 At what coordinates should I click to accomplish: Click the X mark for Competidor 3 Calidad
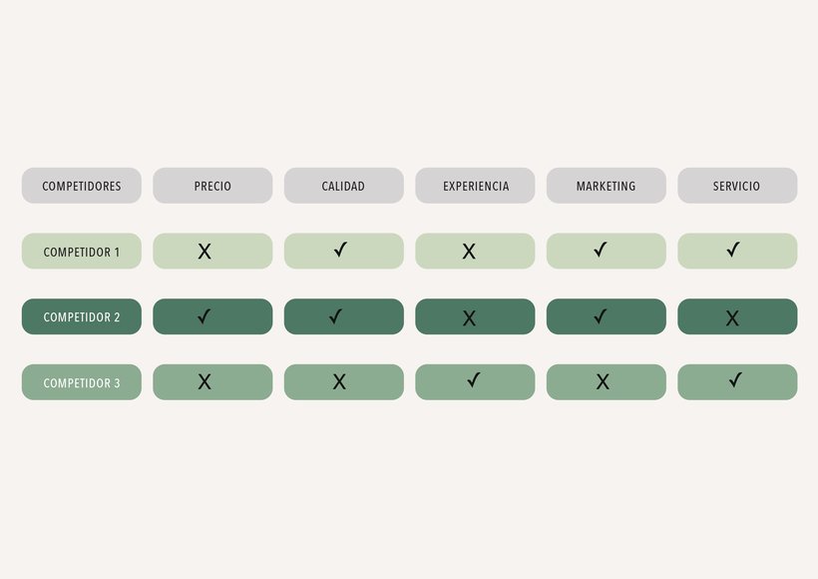(339, 381)
